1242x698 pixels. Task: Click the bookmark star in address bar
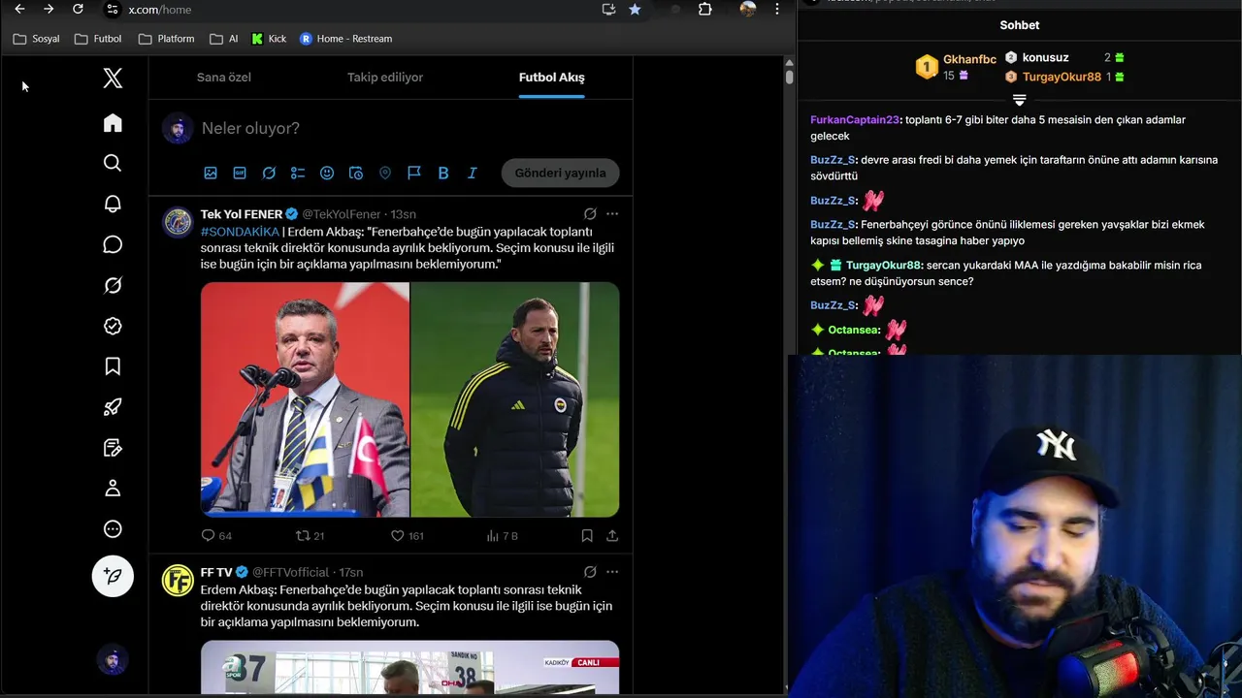point(635,9)
